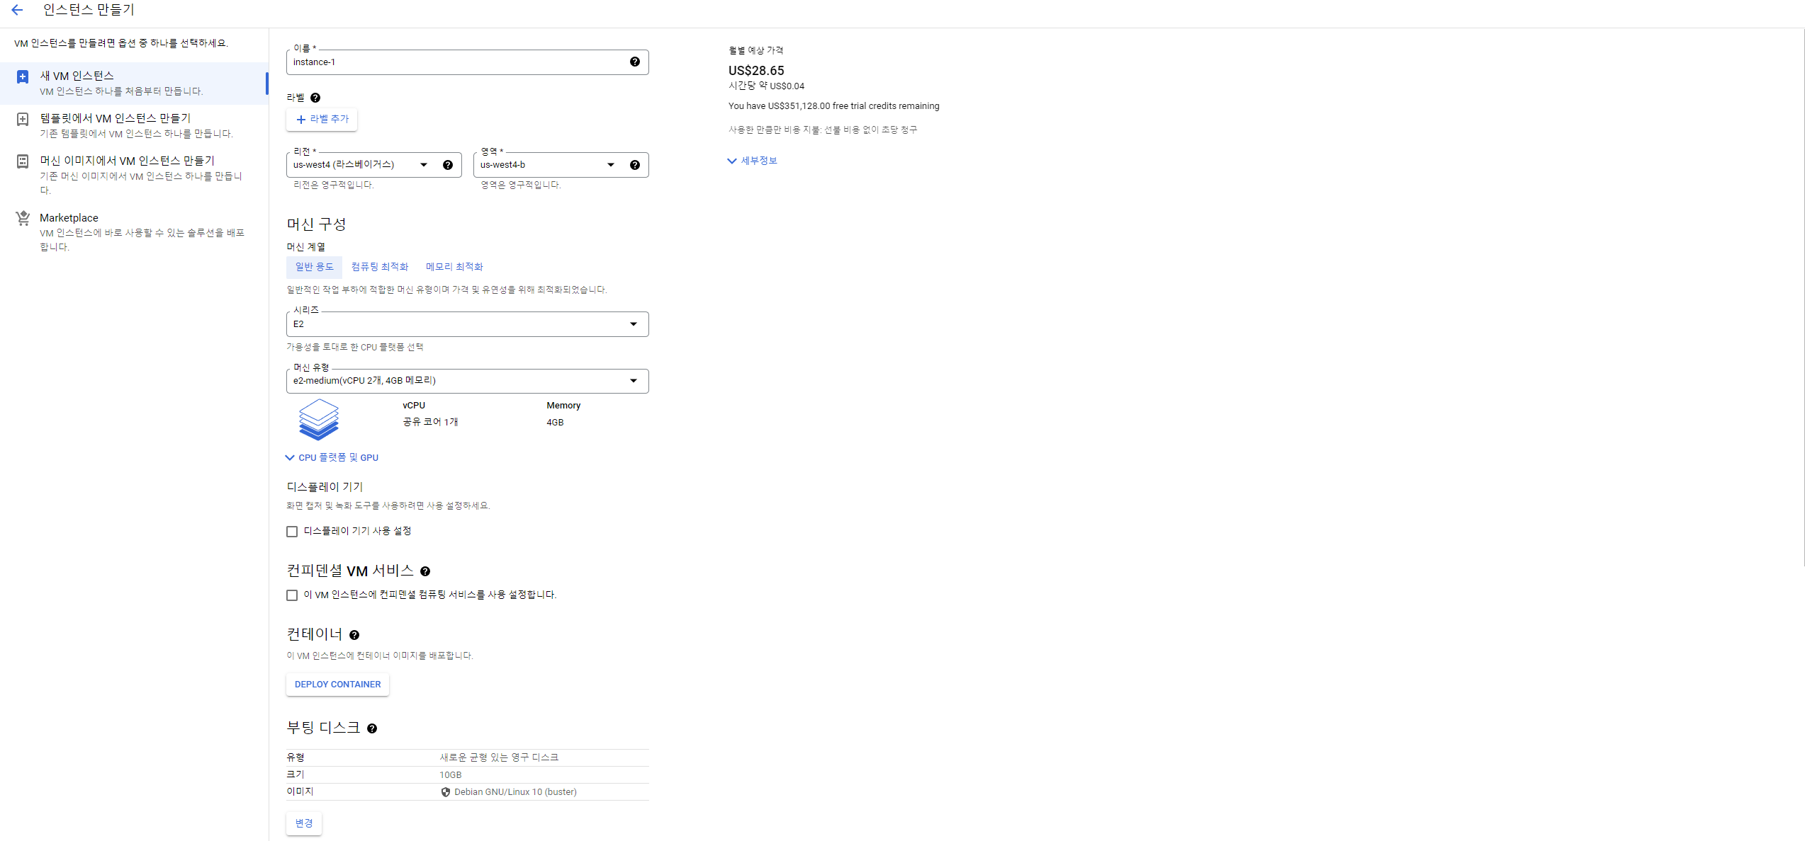Screen dimensions: 1805x841
Task: Click help icon next to 부팅 디스크
Action: [x=372, y=728]
